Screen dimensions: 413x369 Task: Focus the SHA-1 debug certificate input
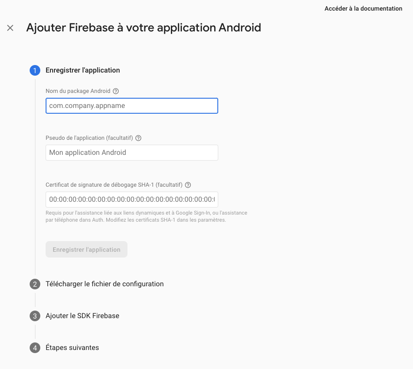(x=131, y=200)
